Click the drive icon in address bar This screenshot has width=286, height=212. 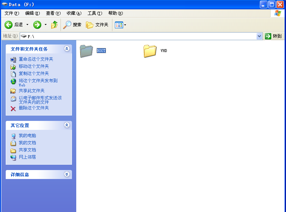pos(24,36)
